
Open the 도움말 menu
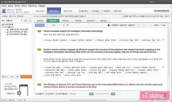pos(42,6)
